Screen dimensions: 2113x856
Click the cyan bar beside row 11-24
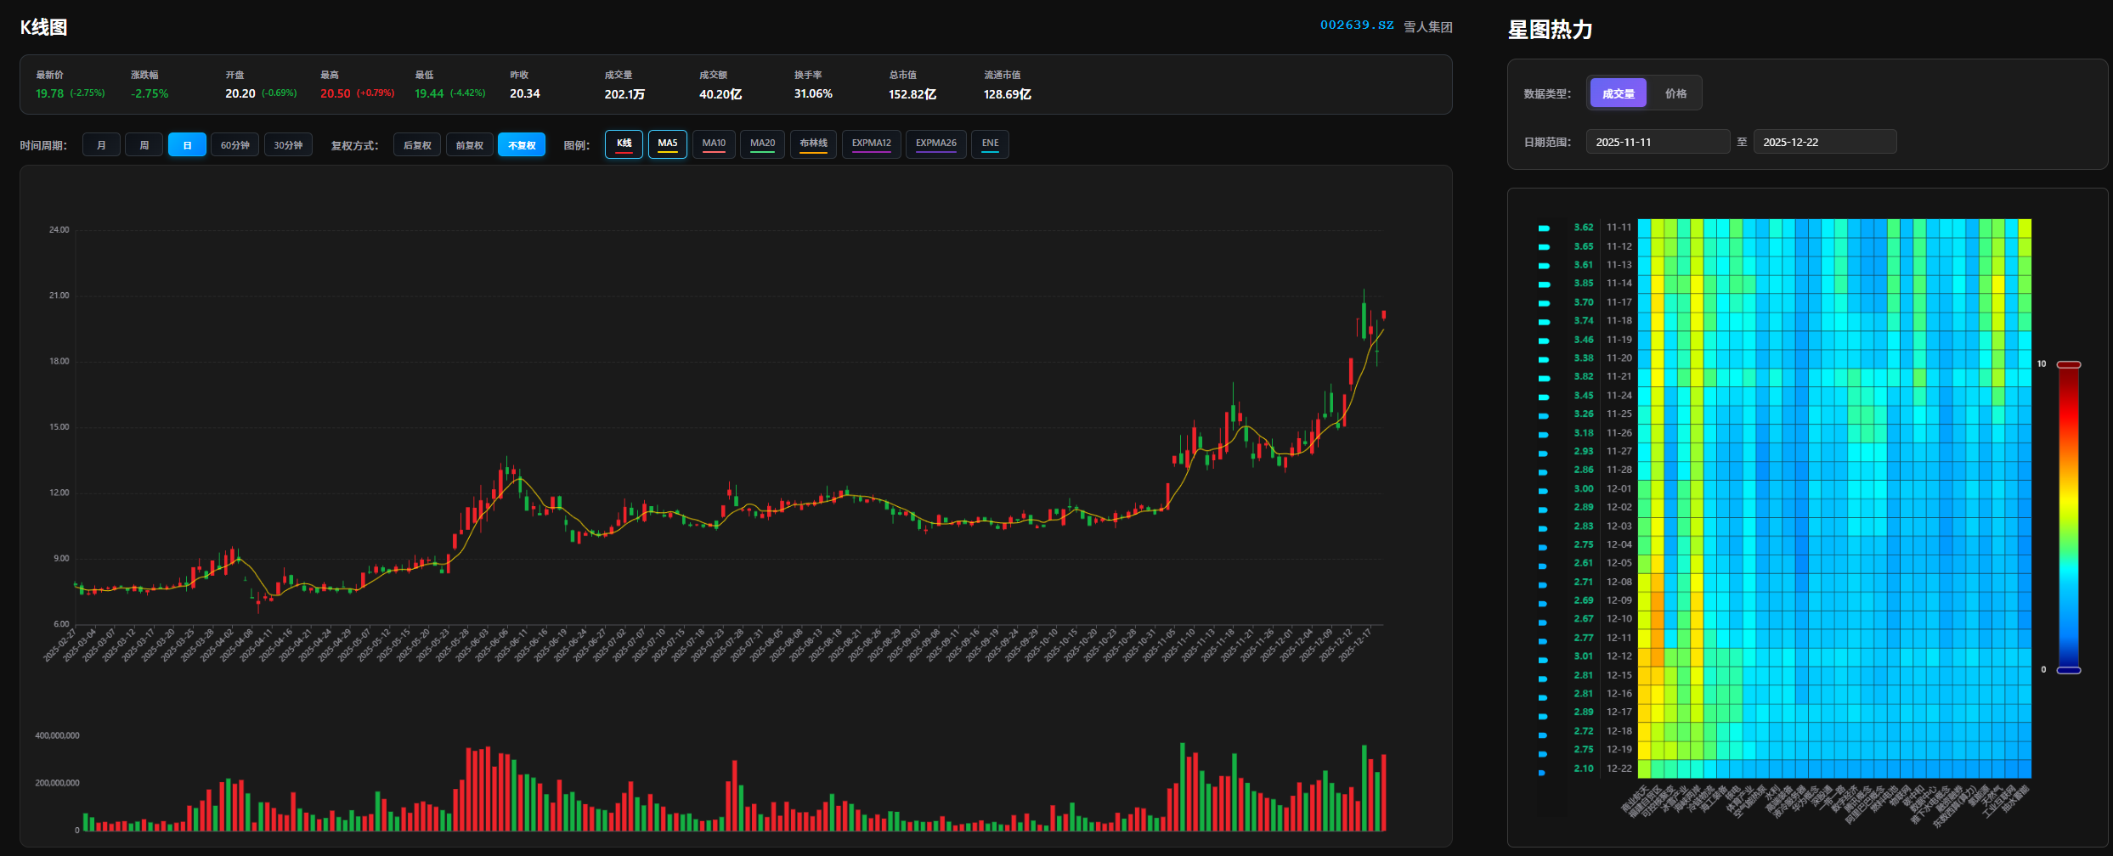(x=1544, y=397)
